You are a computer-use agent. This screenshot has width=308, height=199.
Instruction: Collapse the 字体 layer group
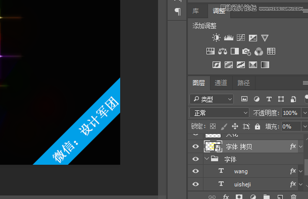(207, 158)
